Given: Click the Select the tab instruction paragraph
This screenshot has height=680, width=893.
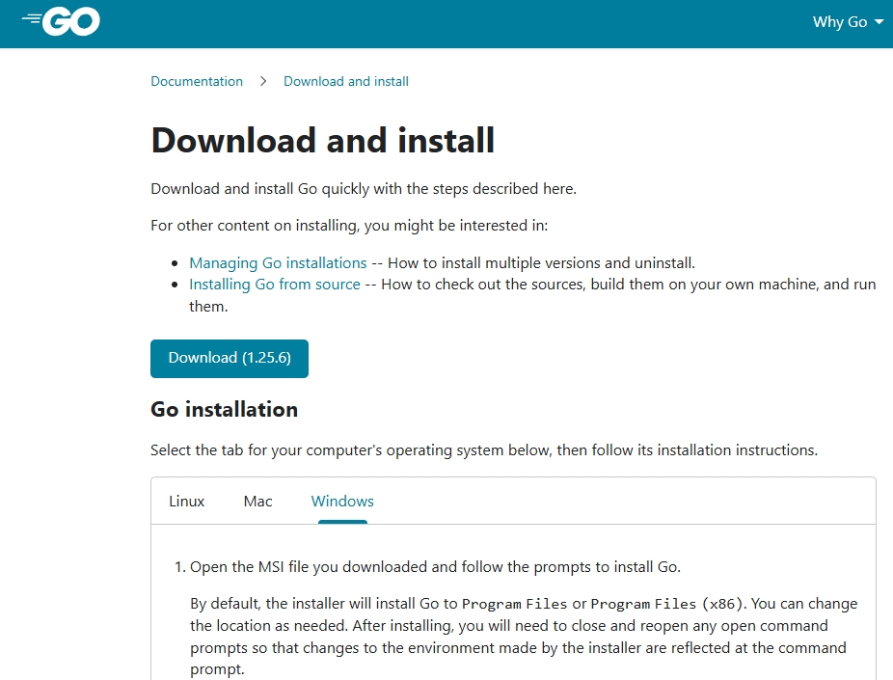Looking at the screenshot, I should click(483, 449).
